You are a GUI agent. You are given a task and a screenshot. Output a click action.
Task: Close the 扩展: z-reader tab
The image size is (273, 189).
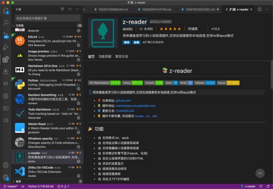(x=251, y=10)
